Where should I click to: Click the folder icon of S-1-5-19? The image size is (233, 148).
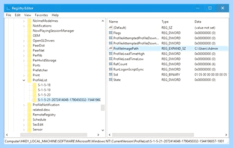[35, 90]
